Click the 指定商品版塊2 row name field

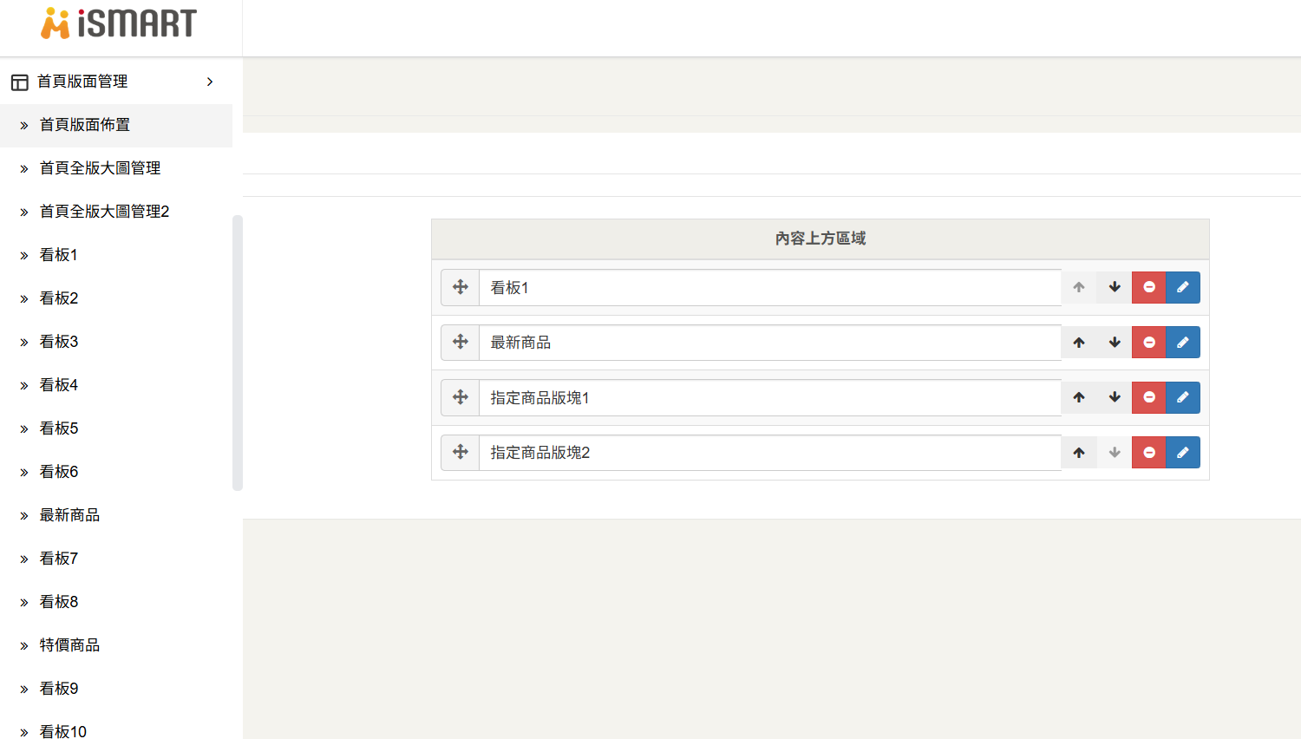coord(770,452)
